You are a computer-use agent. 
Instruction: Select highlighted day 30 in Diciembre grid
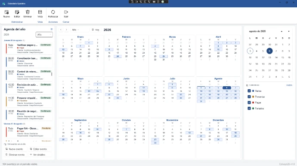(218, 139)
